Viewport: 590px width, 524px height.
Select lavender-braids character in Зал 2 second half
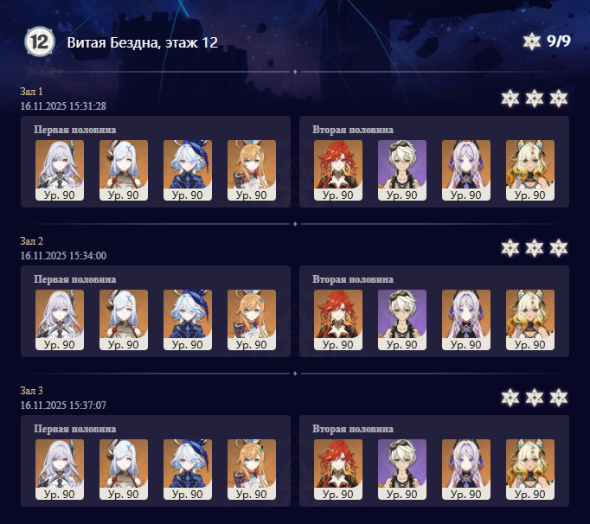click(x=465, y=320)
